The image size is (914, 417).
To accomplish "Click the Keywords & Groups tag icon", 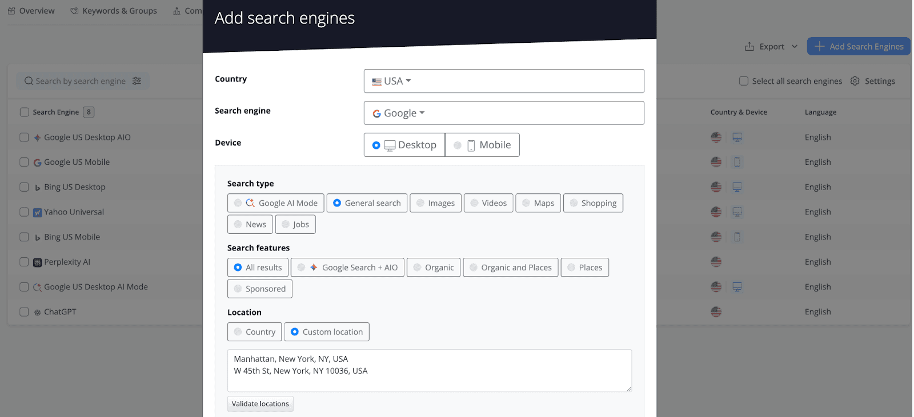I will click(74, 11).
